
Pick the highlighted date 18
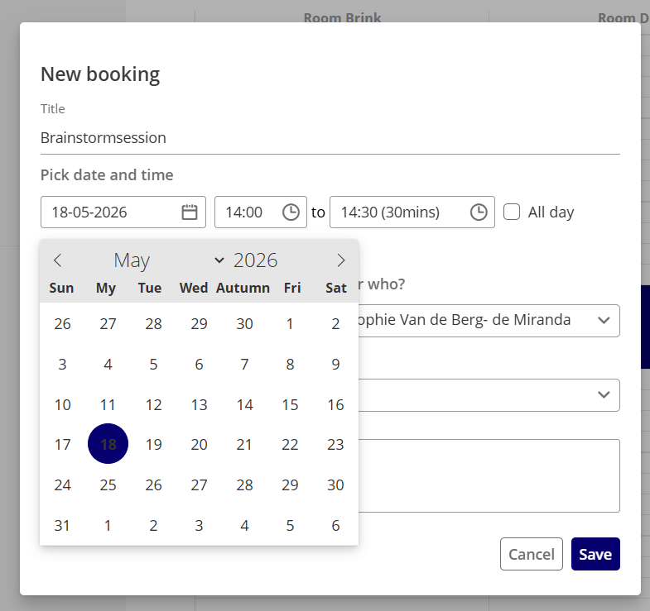click(108, 444)
